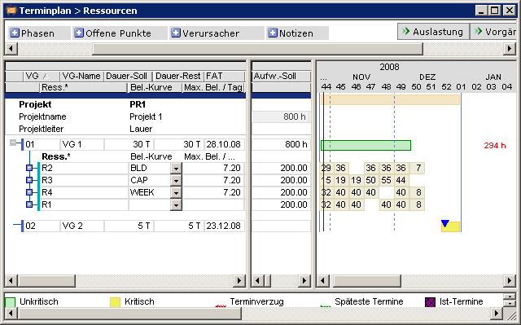
Task: Click the R2 load value 7 in week 50
Action: (418, 168)
